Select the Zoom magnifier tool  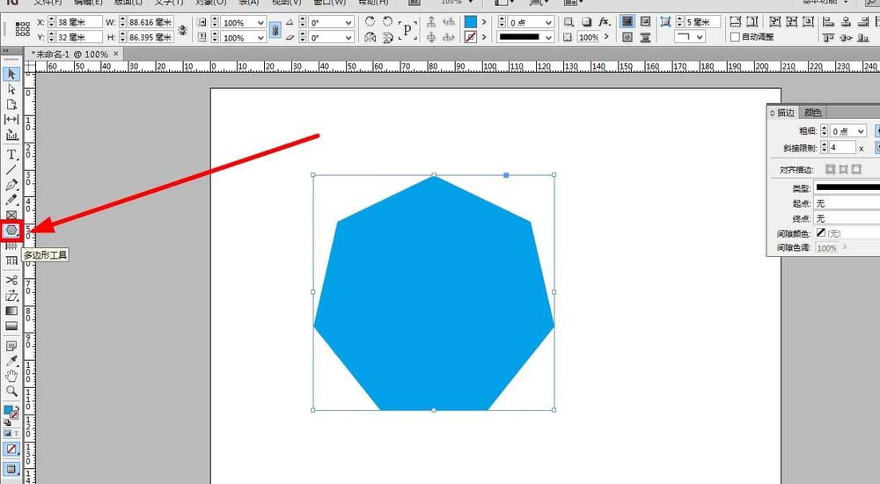[x=11, y=392]
